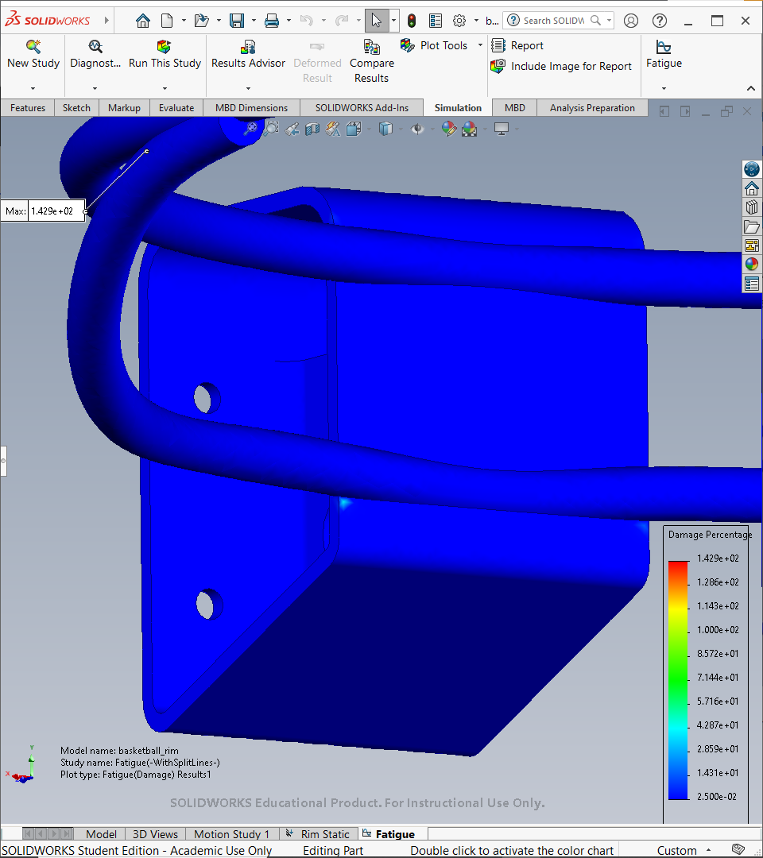
Task: Expand the Plot Tools dropdown
Action: (480, 44)
